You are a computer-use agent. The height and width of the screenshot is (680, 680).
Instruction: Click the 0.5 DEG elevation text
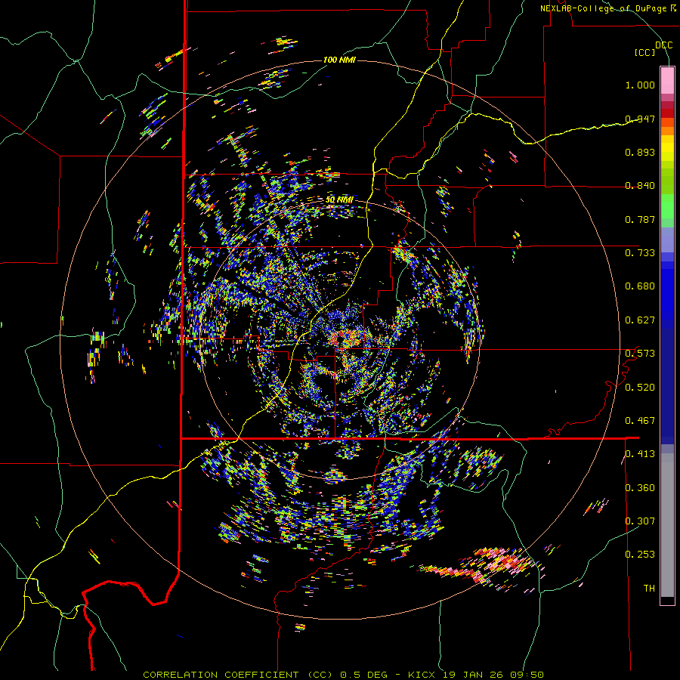(x=363, y=675)
